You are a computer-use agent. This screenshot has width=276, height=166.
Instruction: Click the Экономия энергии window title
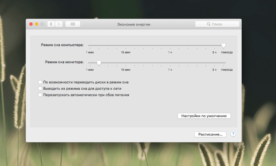tap(134, 24)
